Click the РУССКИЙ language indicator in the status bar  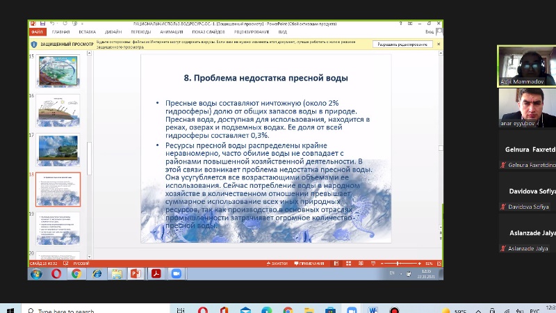click(81, 264)
